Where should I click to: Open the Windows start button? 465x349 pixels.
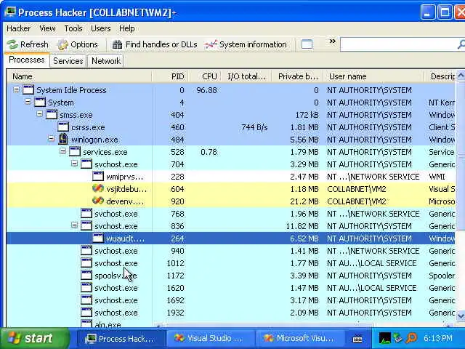pos(35,338)
